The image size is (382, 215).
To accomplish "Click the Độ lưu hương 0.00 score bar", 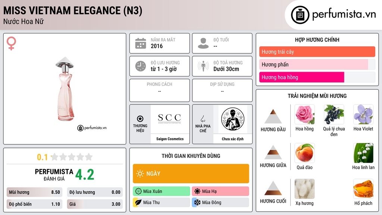I will [x=95, y=192].
